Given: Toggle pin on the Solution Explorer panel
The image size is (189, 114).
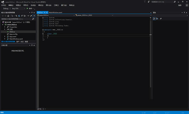Looking at the screenshot, I should click(32, 13).
